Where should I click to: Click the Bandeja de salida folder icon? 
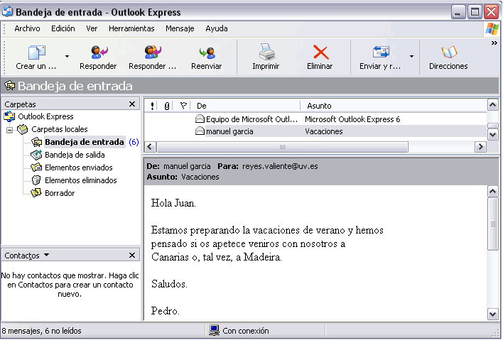point(36,155)
